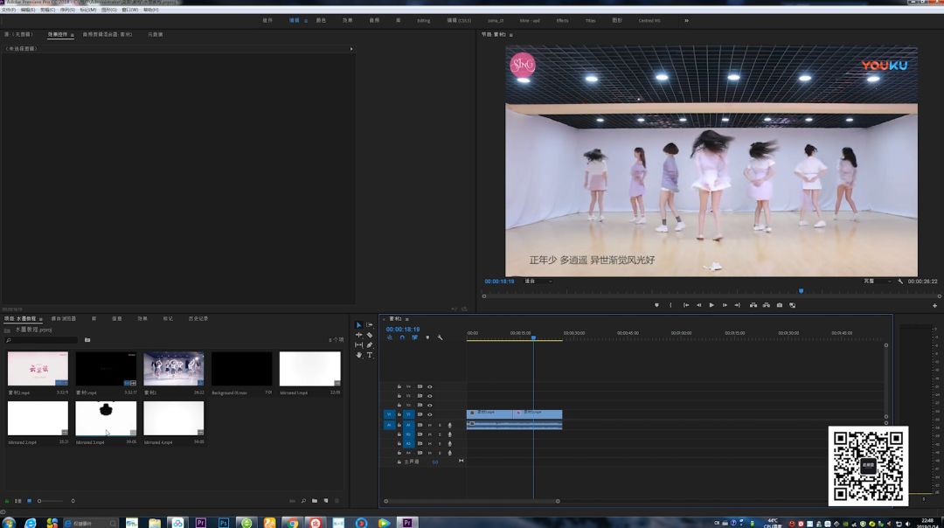Switch to Audio Clip Mixer tab
The image size is (944, 528).
(x=108, y=35)
